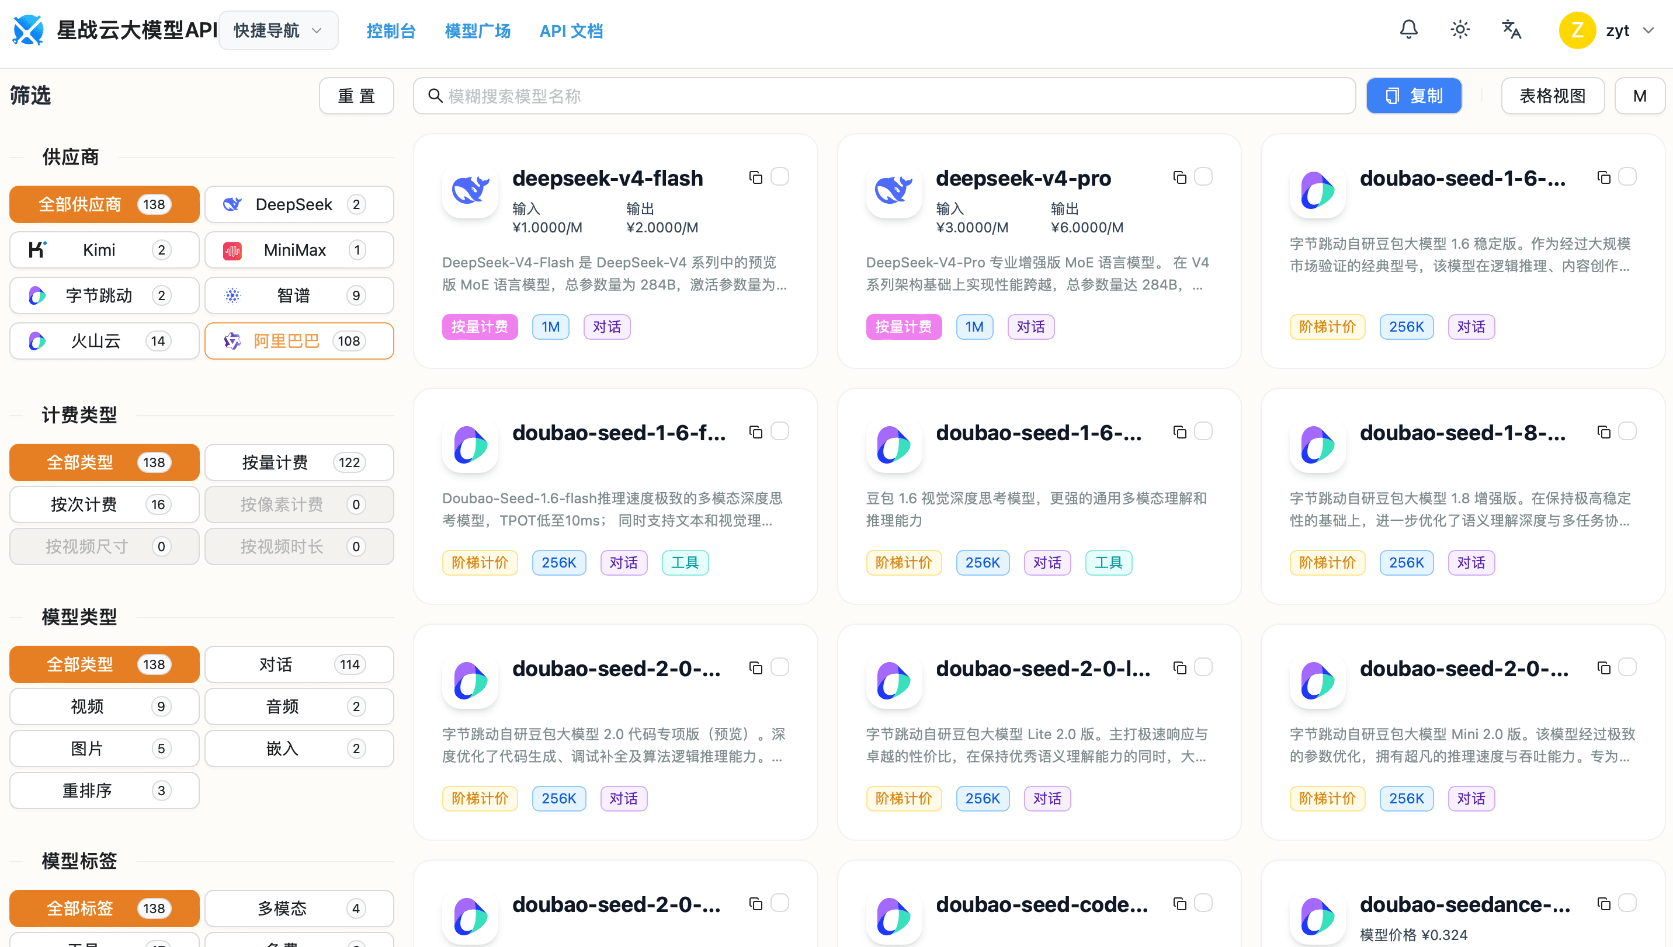This screenshot has height=947, width=1673.
Task: Filter by 阿里巴巴 supplier
Action: [x=299, y=341]
